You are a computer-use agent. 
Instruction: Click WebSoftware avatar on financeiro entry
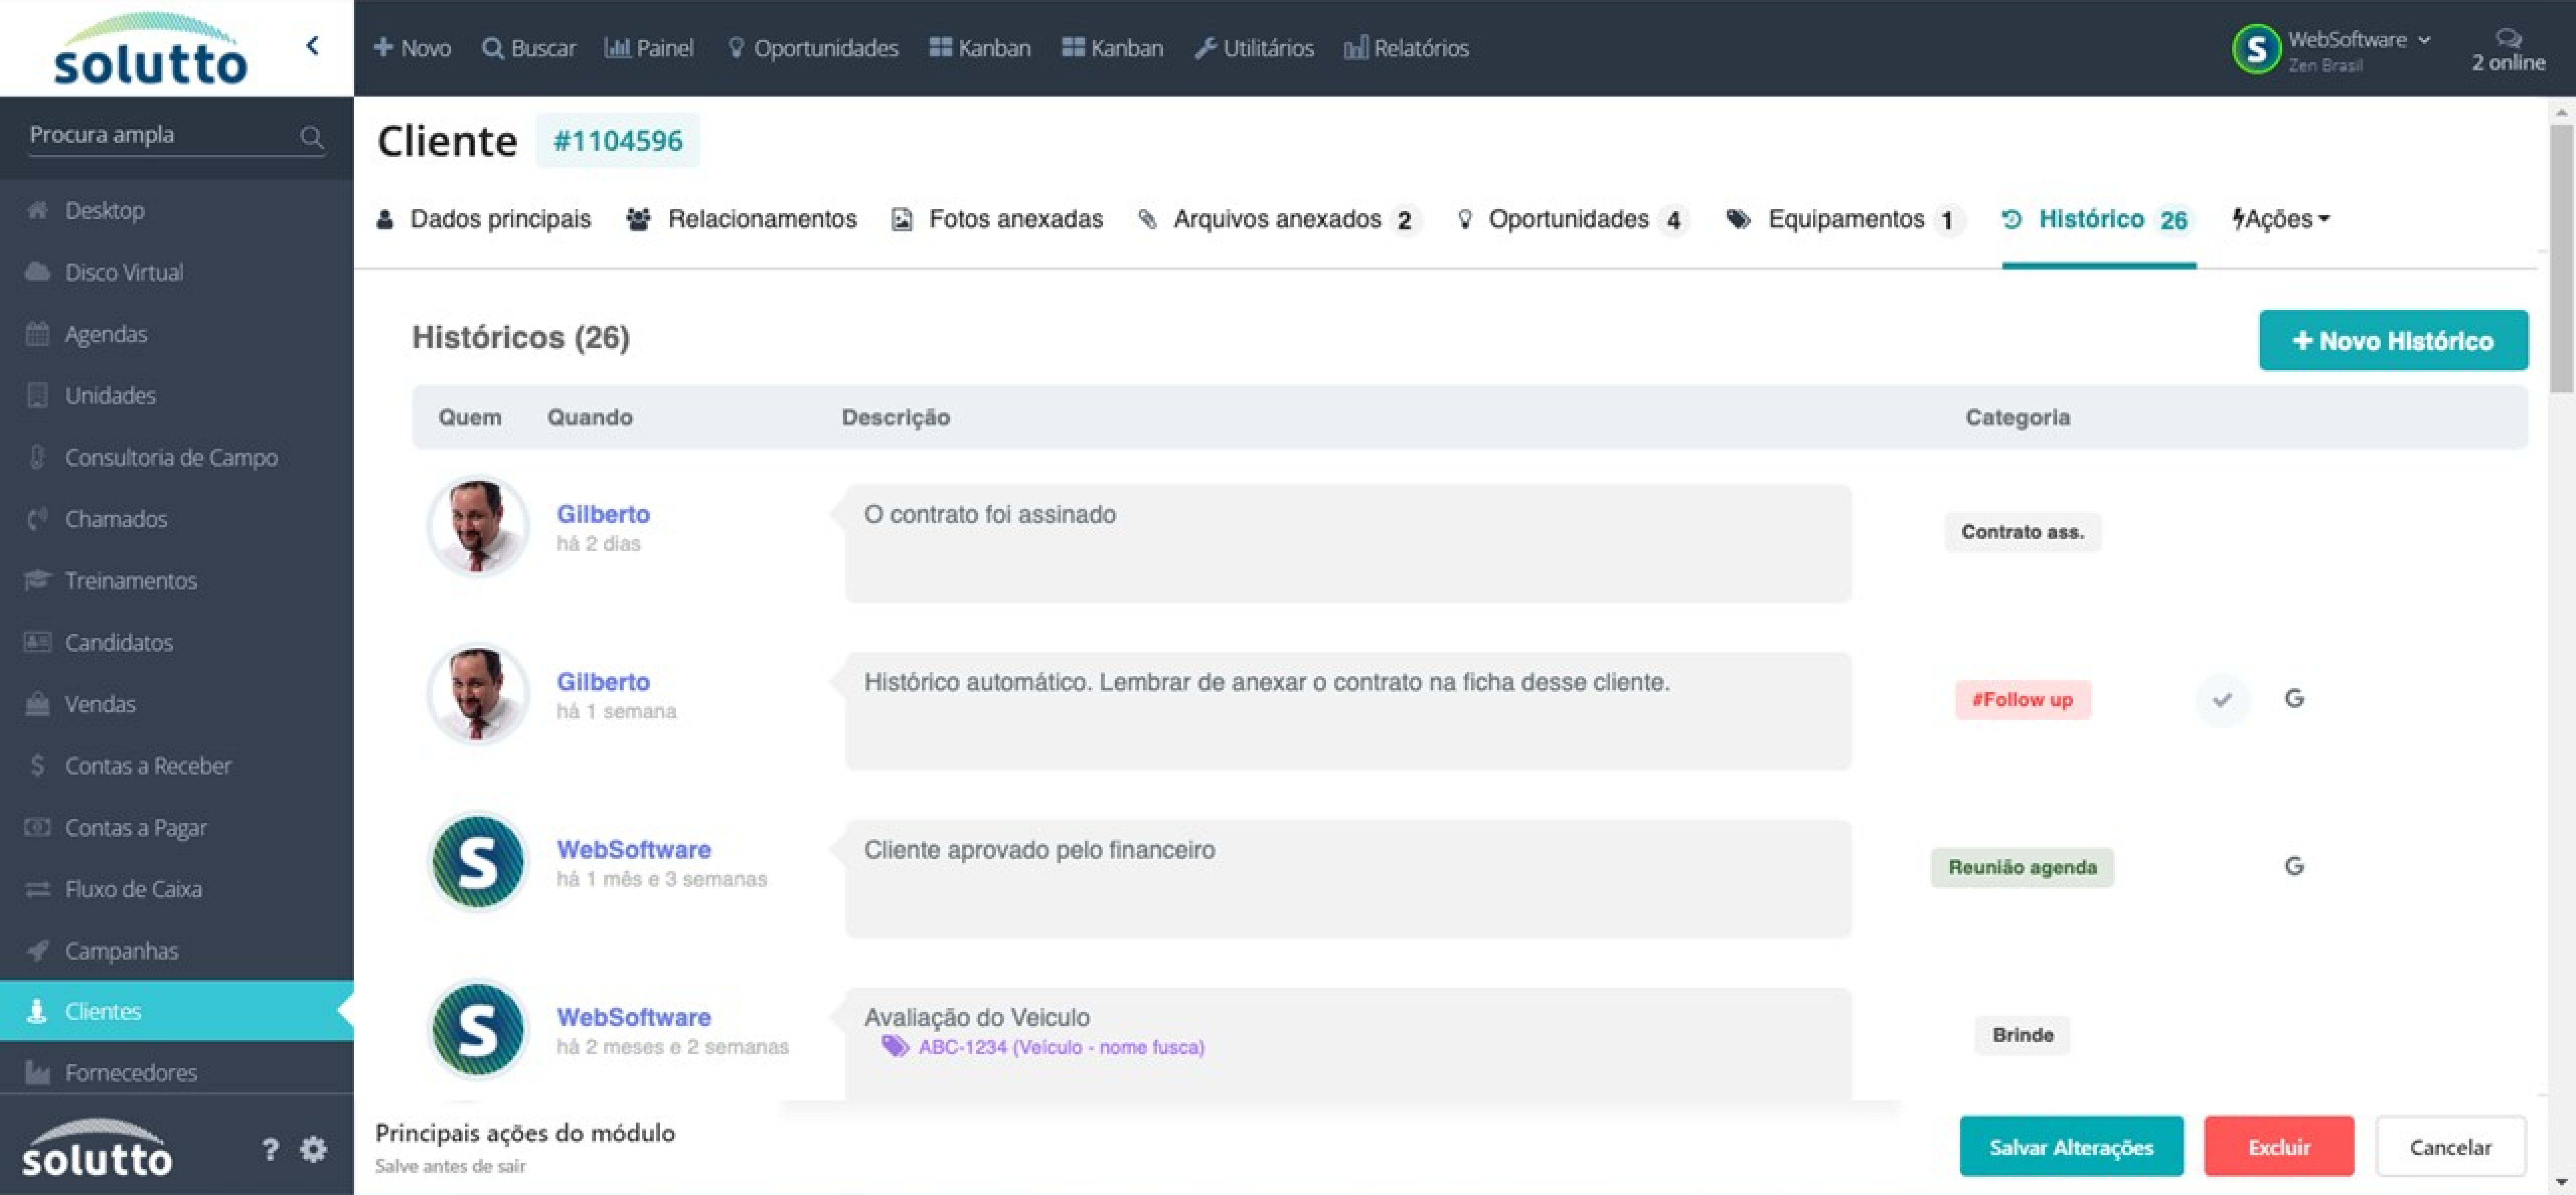coord(477,862)
